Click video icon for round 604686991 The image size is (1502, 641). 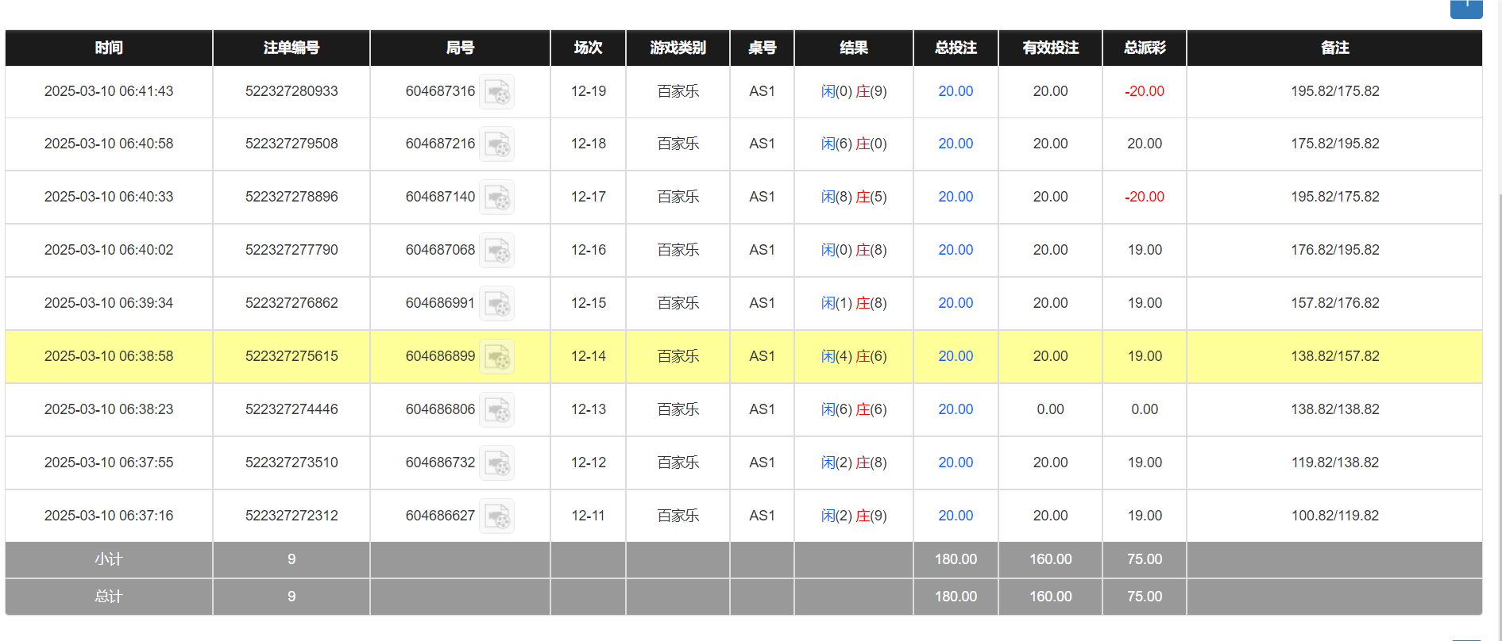pyautogui.click(x=497, y=304)
